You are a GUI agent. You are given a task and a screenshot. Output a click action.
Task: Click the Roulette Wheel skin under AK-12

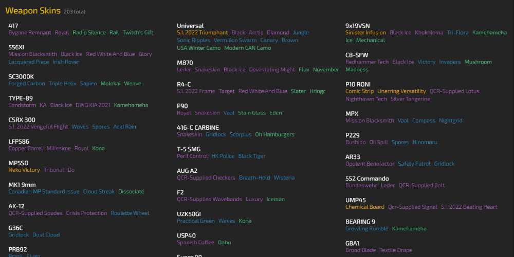coord(130,213)
